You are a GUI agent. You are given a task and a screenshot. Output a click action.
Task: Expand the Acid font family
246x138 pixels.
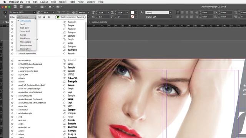(17, 117)
